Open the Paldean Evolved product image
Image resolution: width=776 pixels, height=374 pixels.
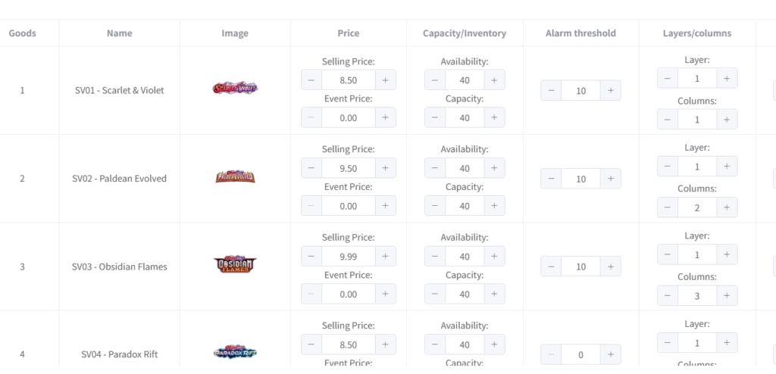pyautogui.click(x=235, y=177)
